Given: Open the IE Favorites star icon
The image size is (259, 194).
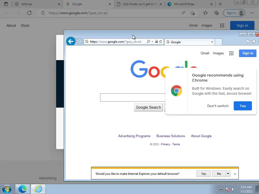Looking at the screenshot, I should [254, 41].
